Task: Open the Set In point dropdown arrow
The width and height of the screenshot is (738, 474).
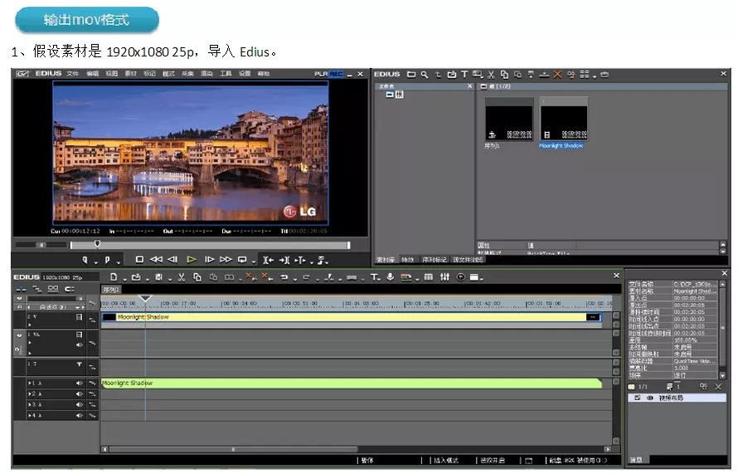Action: click(x=95, y=262)
